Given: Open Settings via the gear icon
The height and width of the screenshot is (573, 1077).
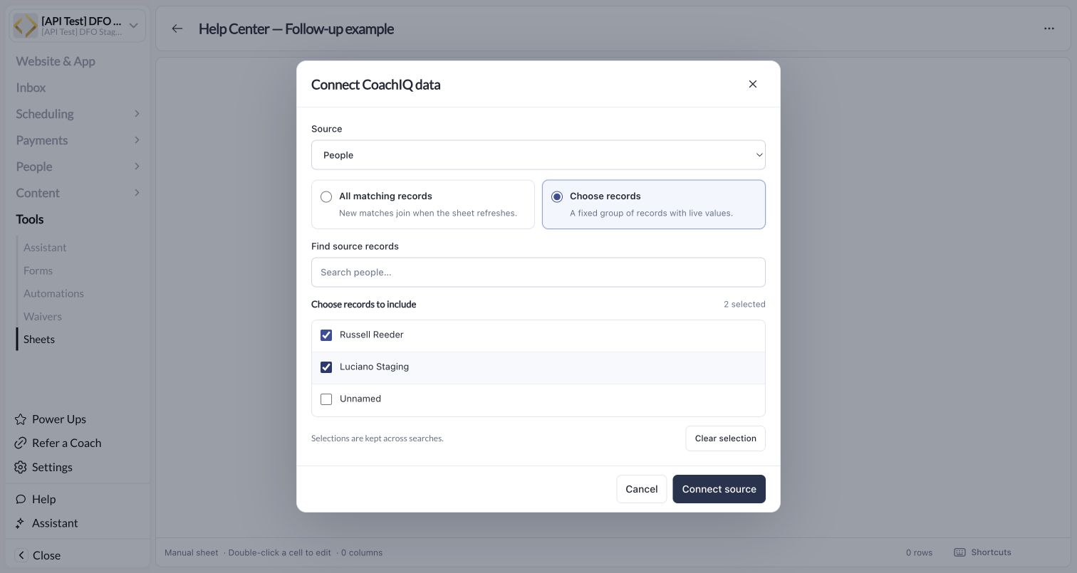Looking at the screenshot, I should (x=21, y=467).
